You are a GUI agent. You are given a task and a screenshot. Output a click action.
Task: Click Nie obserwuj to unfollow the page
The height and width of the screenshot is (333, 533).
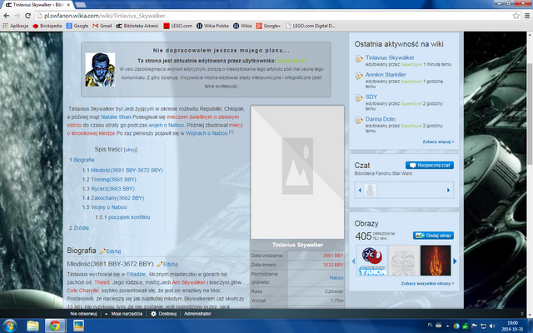[83, 314]
